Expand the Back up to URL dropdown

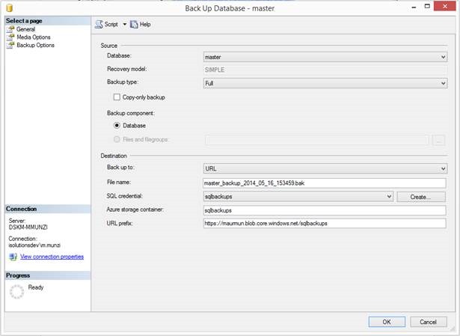click(x=325, y=168)
